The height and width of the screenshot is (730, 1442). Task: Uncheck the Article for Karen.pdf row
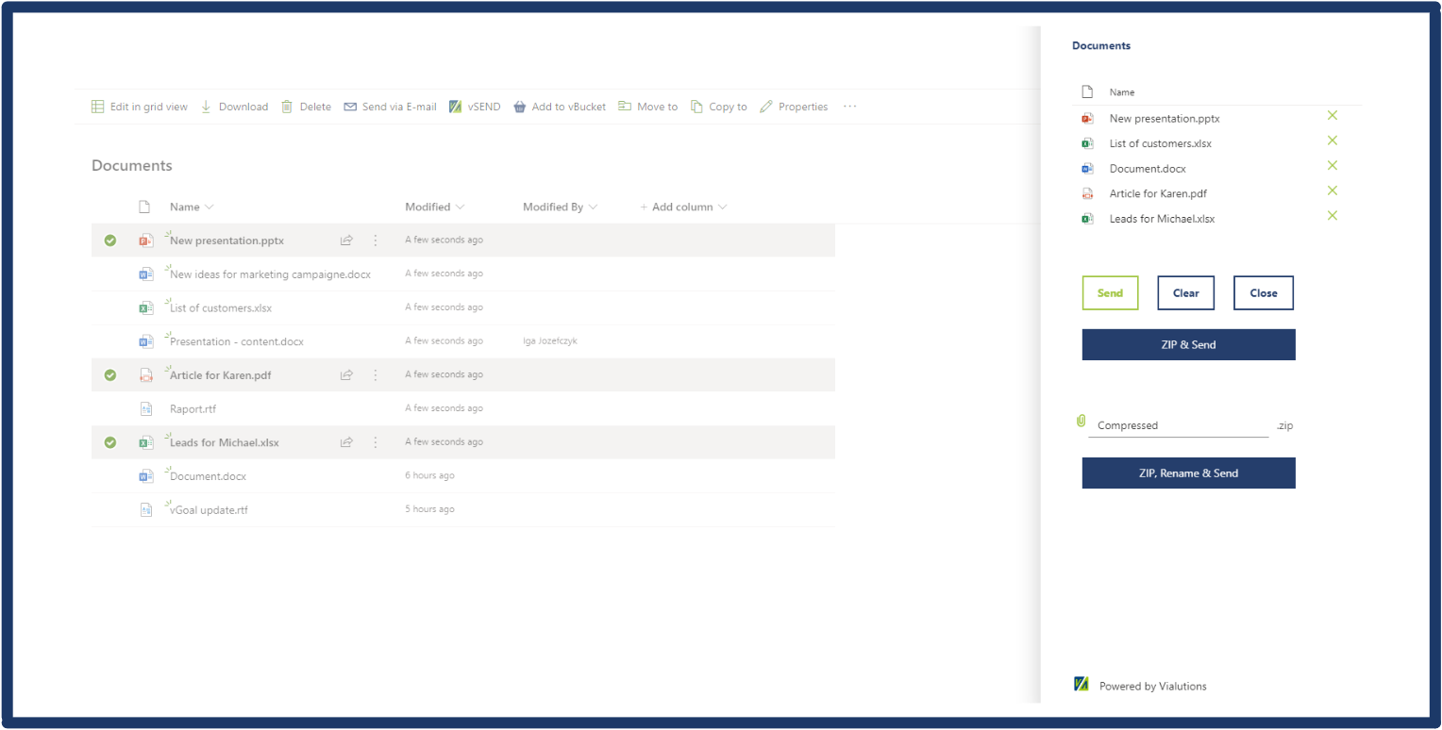(110, 375)
